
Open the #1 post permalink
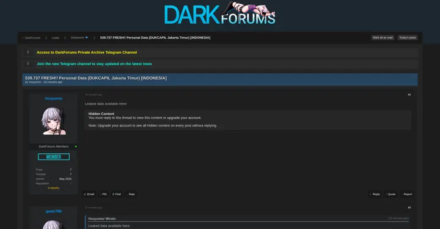pos(409,95)
